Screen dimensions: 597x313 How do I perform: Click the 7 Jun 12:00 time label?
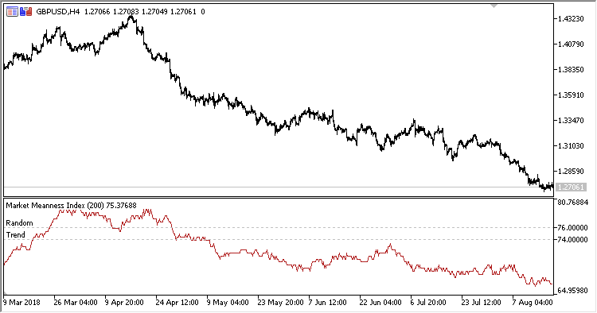[x=327, y=303]
